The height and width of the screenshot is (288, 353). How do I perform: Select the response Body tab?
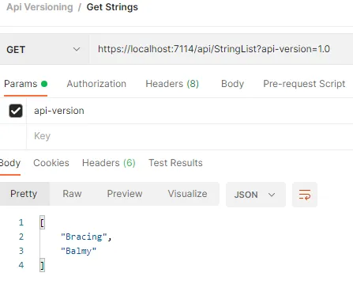point(10,163)
